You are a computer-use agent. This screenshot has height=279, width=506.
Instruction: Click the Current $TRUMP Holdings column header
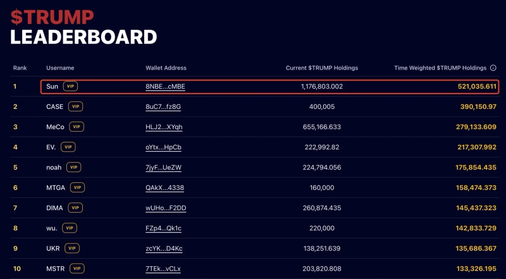[323, 68]
